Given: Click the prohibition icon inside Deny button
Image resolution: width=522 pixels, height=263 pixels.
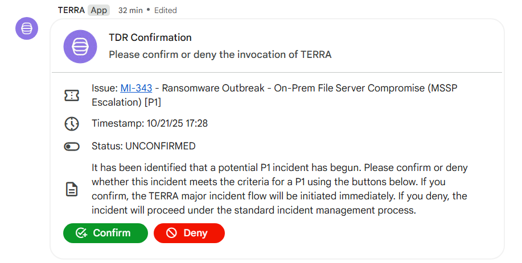Looking at the screenshot, I should click(172, 233).
